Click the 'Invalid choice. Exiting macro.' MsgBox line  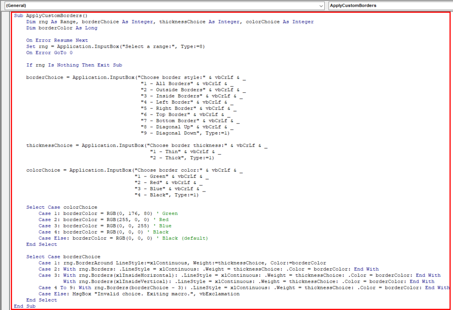pyautogui.click(x=139, y=294)
